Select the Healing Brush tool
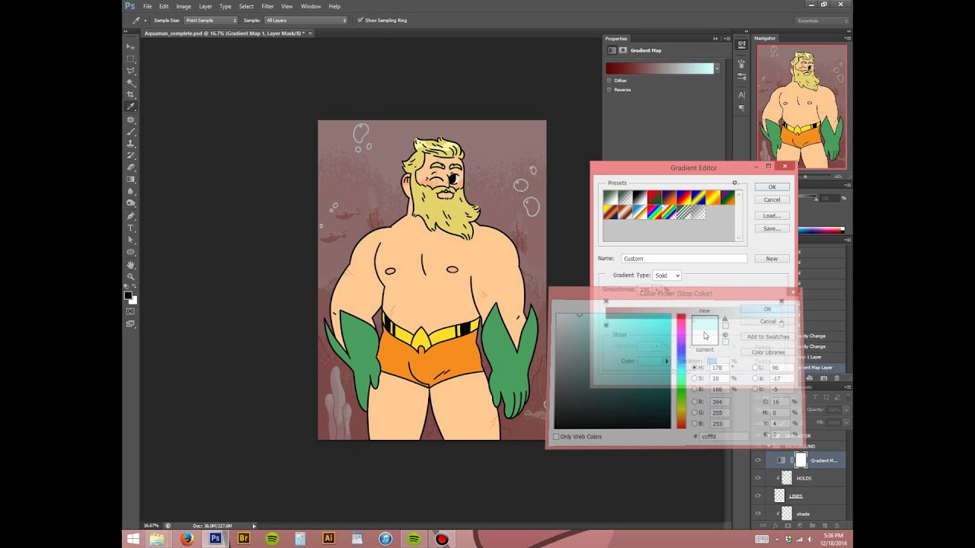This screenshot has height=548, width=975. coord(130,119)
